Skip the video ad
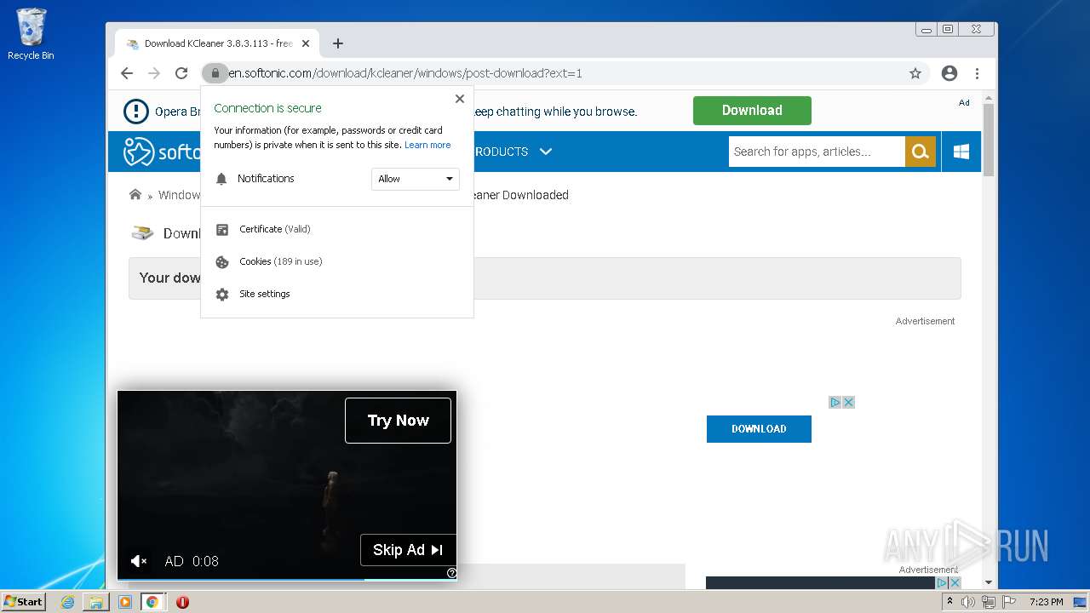1090x613 pixels. [408, 550]
